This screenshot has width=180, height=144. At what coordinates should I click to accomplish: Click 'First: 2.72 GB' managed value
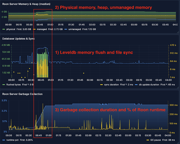point(55,29)
